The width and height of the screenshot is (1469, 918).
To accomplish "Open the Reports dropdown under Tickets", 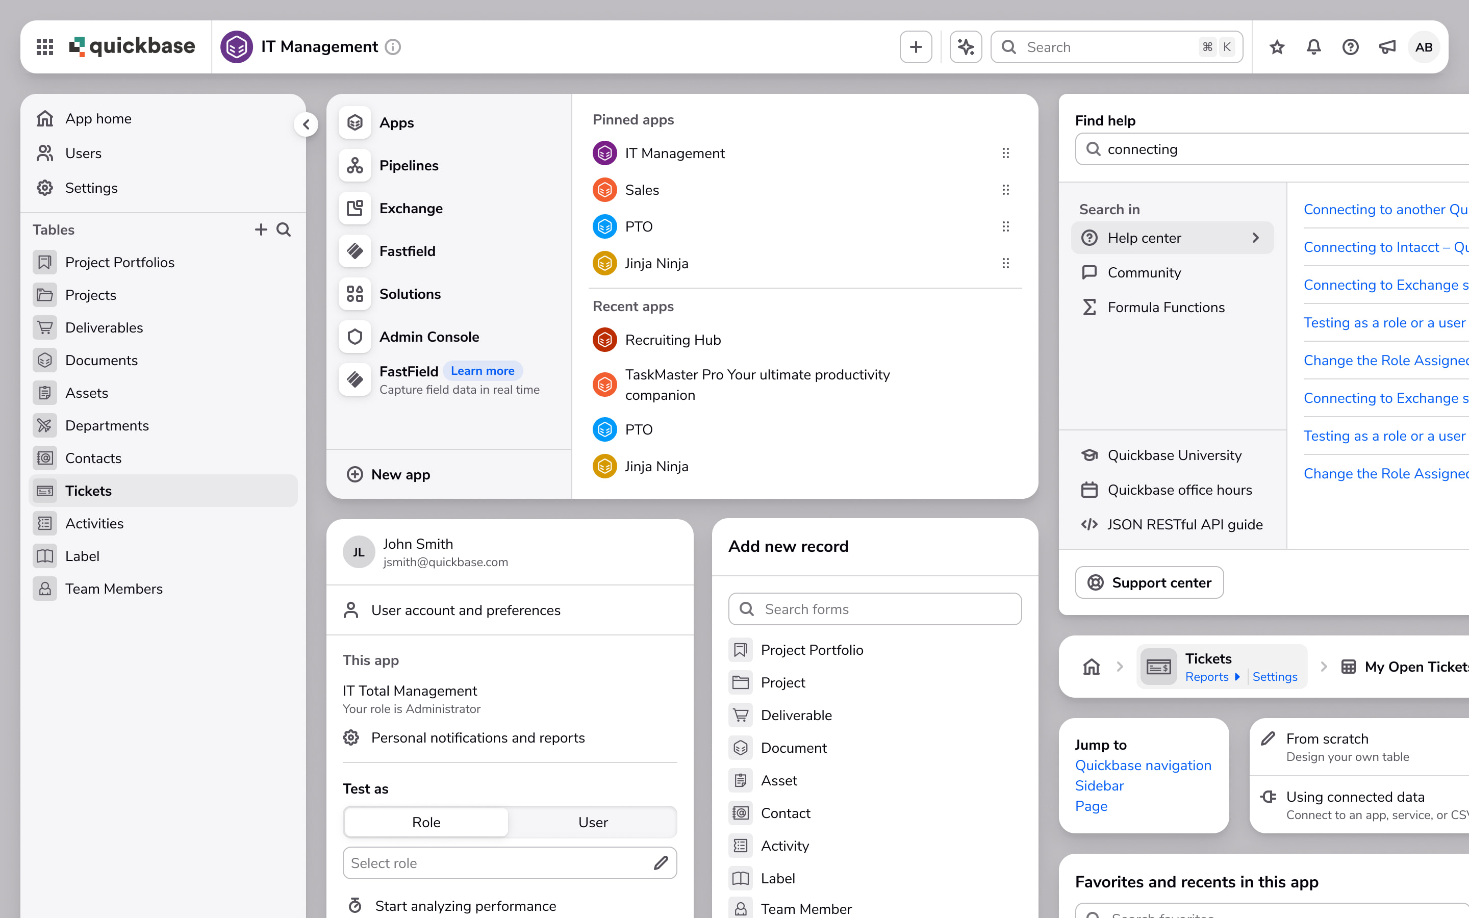I will 1212,677.
